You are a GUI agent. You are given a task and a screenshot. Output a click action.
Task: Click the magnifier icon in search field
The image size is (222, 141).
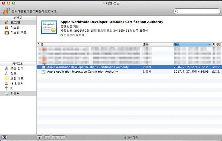click(x=176, y=11)
